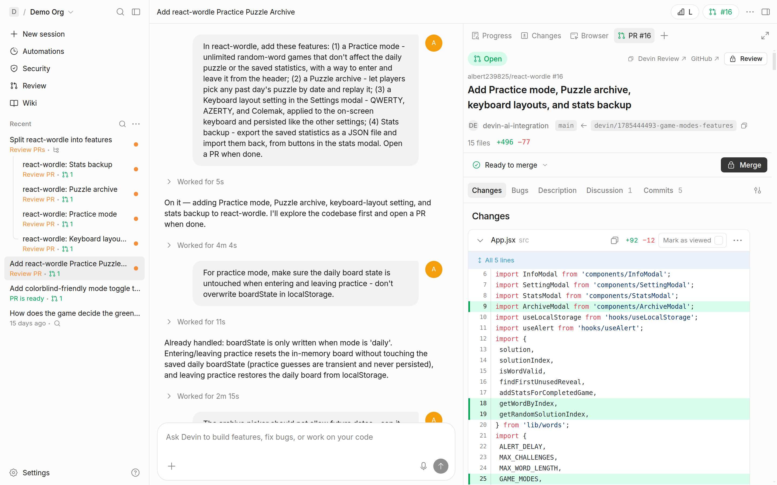Open the Discussion sub-tab
777x485 pixels.
coord(609,190)
